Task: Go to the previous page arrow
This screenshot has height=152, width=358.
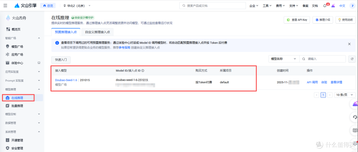Action: [317, 95]
